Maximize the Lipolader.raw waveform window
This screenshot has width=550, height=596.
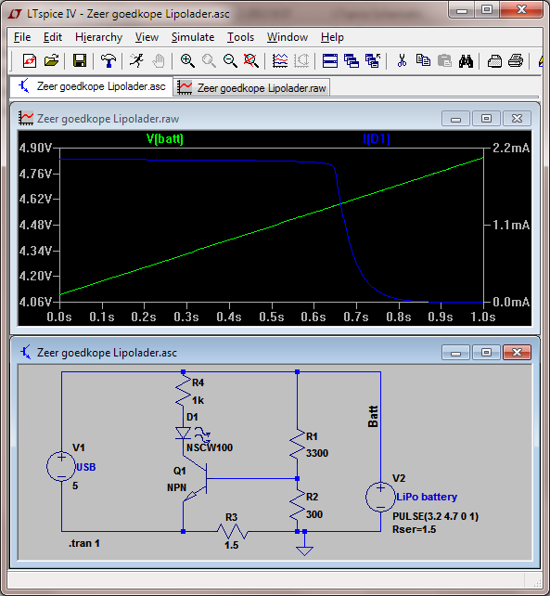click(x=486, y=119)
